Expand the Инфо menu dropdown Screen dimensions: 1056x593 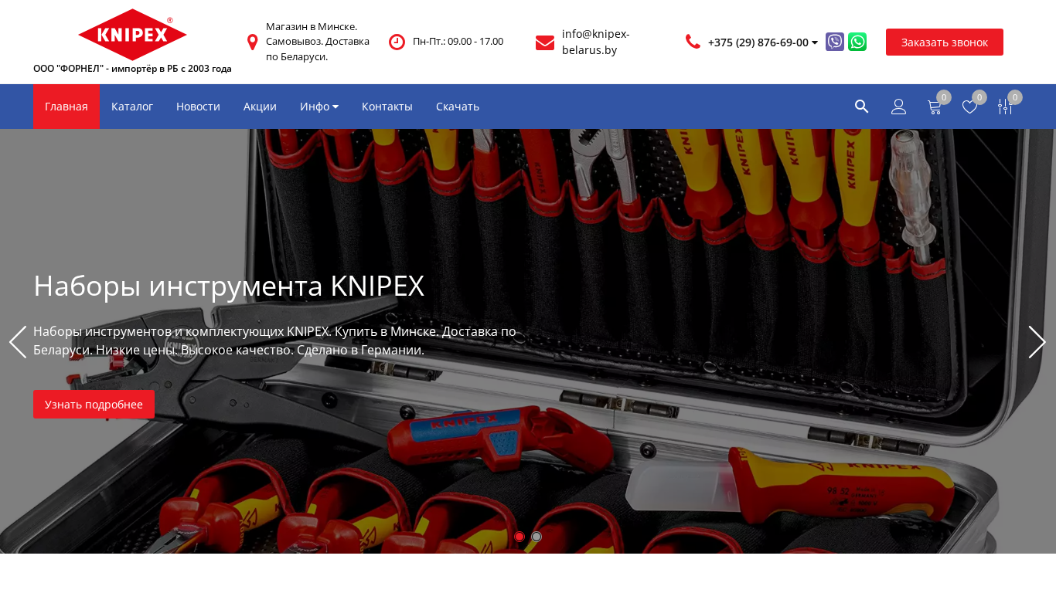pos(319,107)
